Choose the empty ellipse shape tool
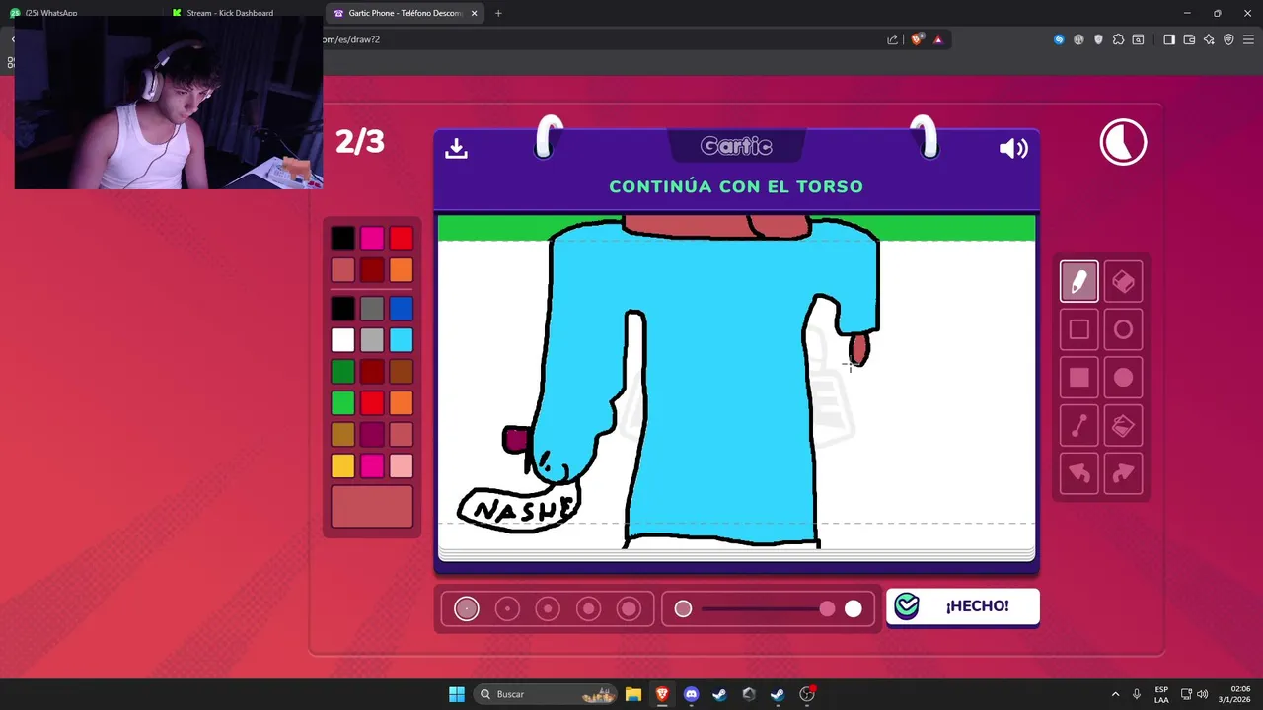The height and width of the screenshot is (710, 1263). [x=1123, y=330]
